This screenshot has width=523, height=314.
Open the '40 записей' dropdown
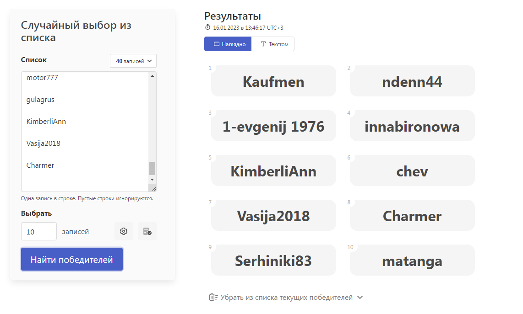pyautogui.click(x=133, y=61)
